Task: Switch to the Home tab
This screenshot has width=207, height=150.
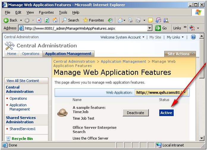Action: (12, 54)
